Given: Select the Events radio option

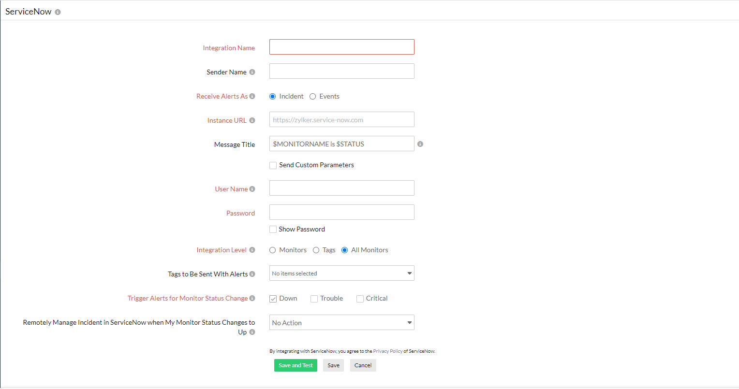Looking at the screenshot, I should [x=313, y=97].
